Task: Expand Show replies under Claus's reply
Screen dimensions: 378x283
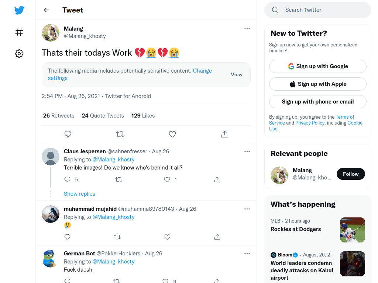Action: (x=80, y=194)
